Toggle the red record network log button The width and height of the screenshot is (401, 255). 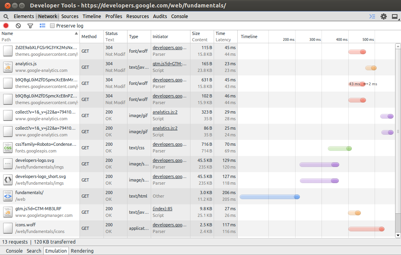(6, 26)
